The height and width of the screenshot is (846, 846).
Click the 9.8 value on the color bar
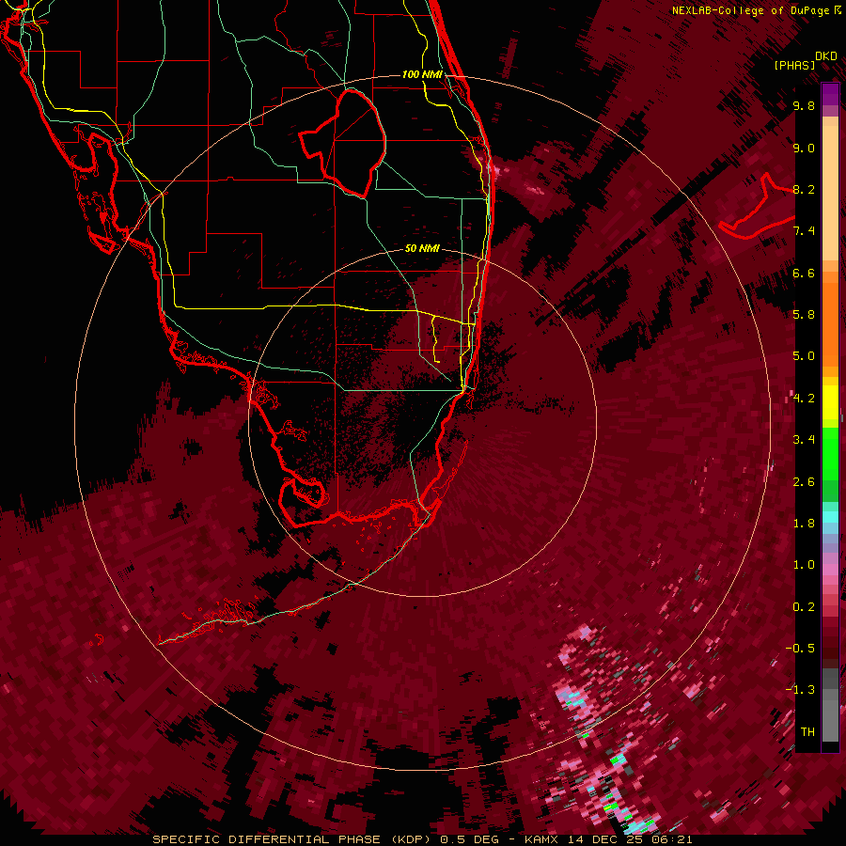pyautogui.click(x=804, y=105)
